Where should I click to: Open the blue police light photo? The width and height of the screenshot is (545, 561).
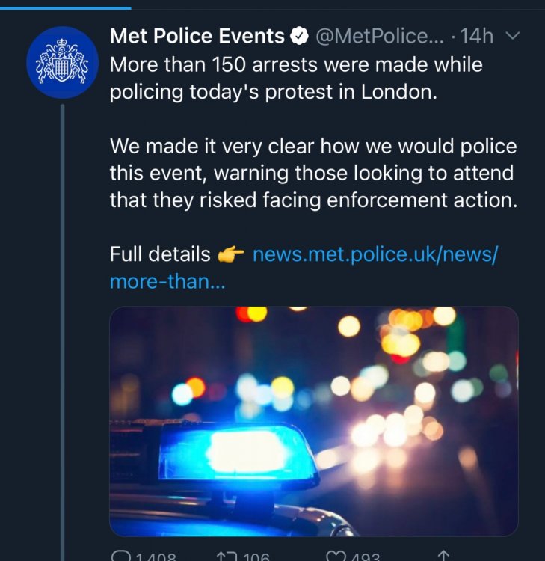pyautogui.click(x=314, y=421)
